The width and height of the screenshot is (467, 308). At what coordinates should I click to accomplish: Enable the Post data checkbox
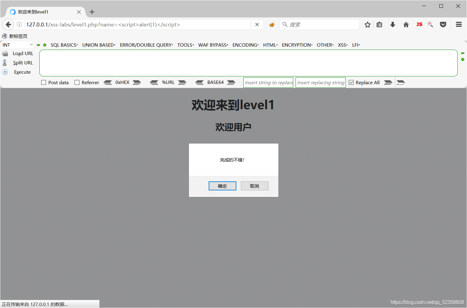pos(44,82)
